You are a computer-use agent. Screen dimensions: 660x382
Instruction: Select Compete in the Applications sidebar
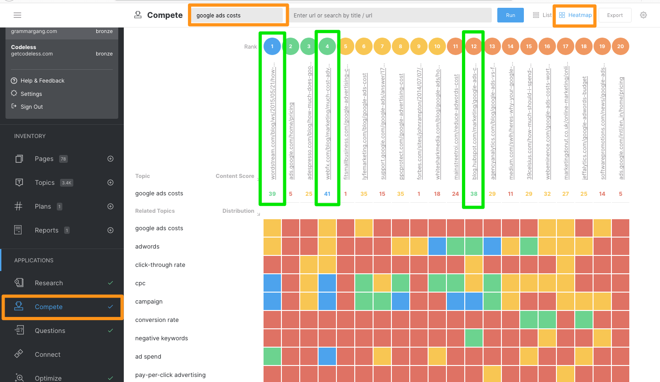click(x=49, y=307)
